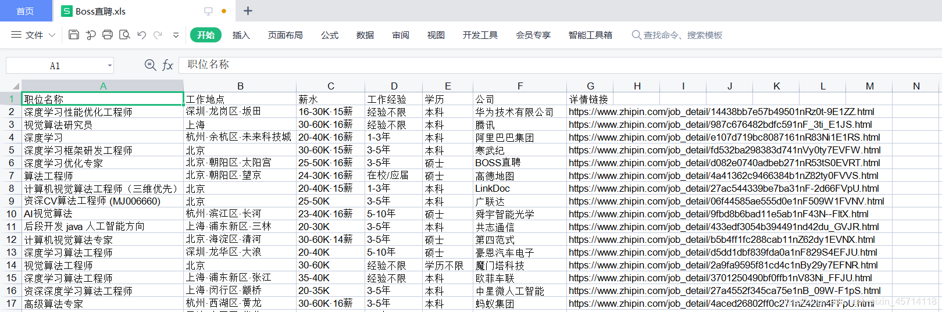Switch to the 插入 tab

coord(241,35)
